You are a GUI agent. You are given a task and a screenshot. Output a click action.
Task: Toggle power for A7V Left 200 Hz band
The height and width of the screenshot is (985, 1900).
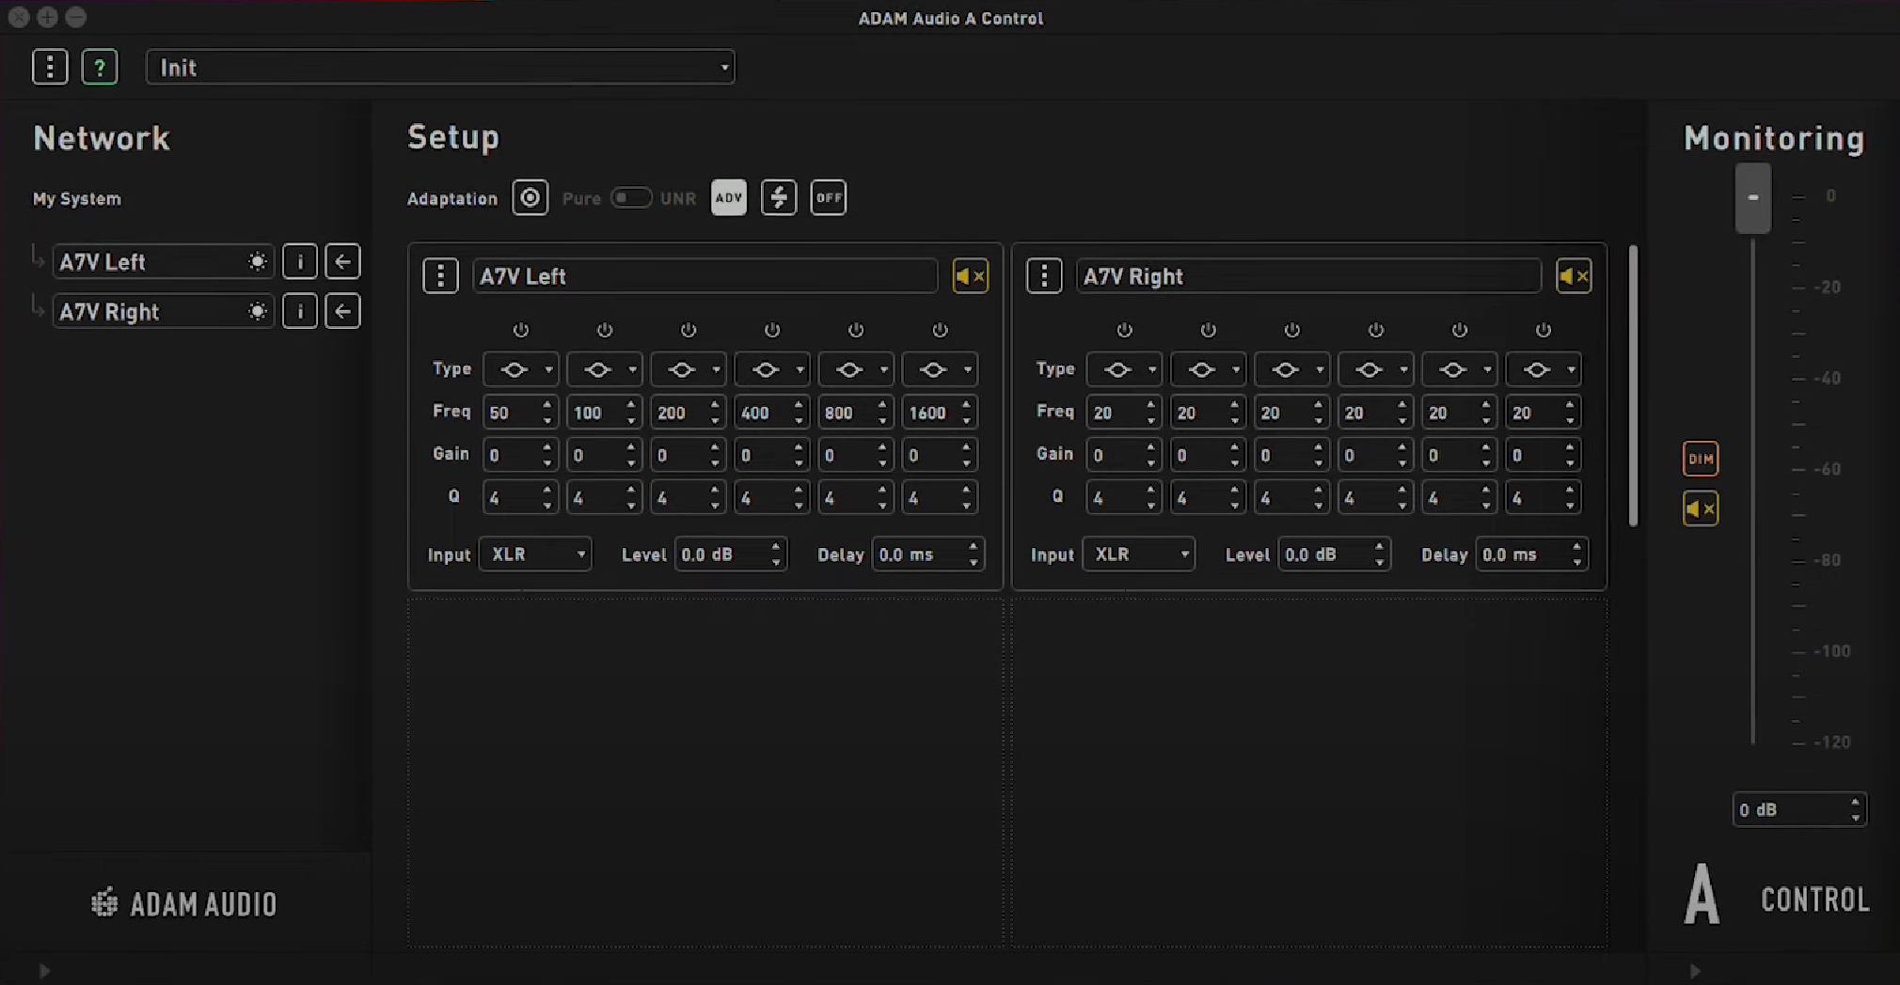point(689,330)
